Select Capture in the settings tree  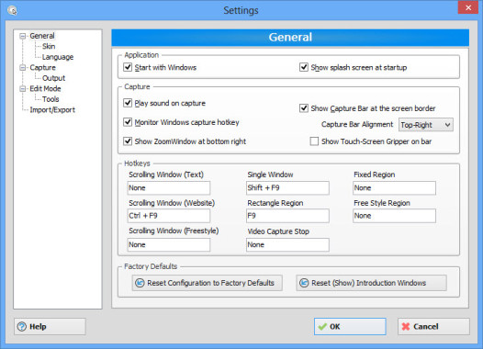pyautogui.click(x=42, y=67)
